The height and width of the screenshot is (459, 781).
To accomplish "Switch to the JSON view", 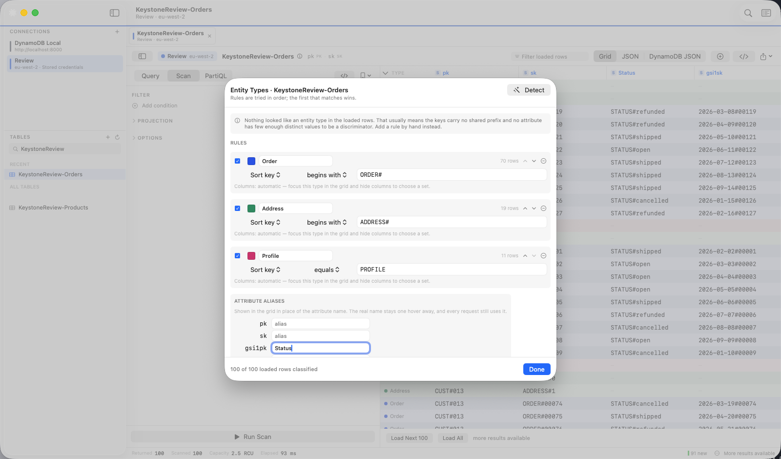I will 630,56.
